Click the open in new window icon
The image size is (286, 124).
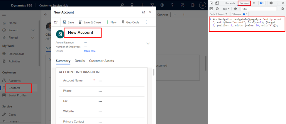pos(56,22)
